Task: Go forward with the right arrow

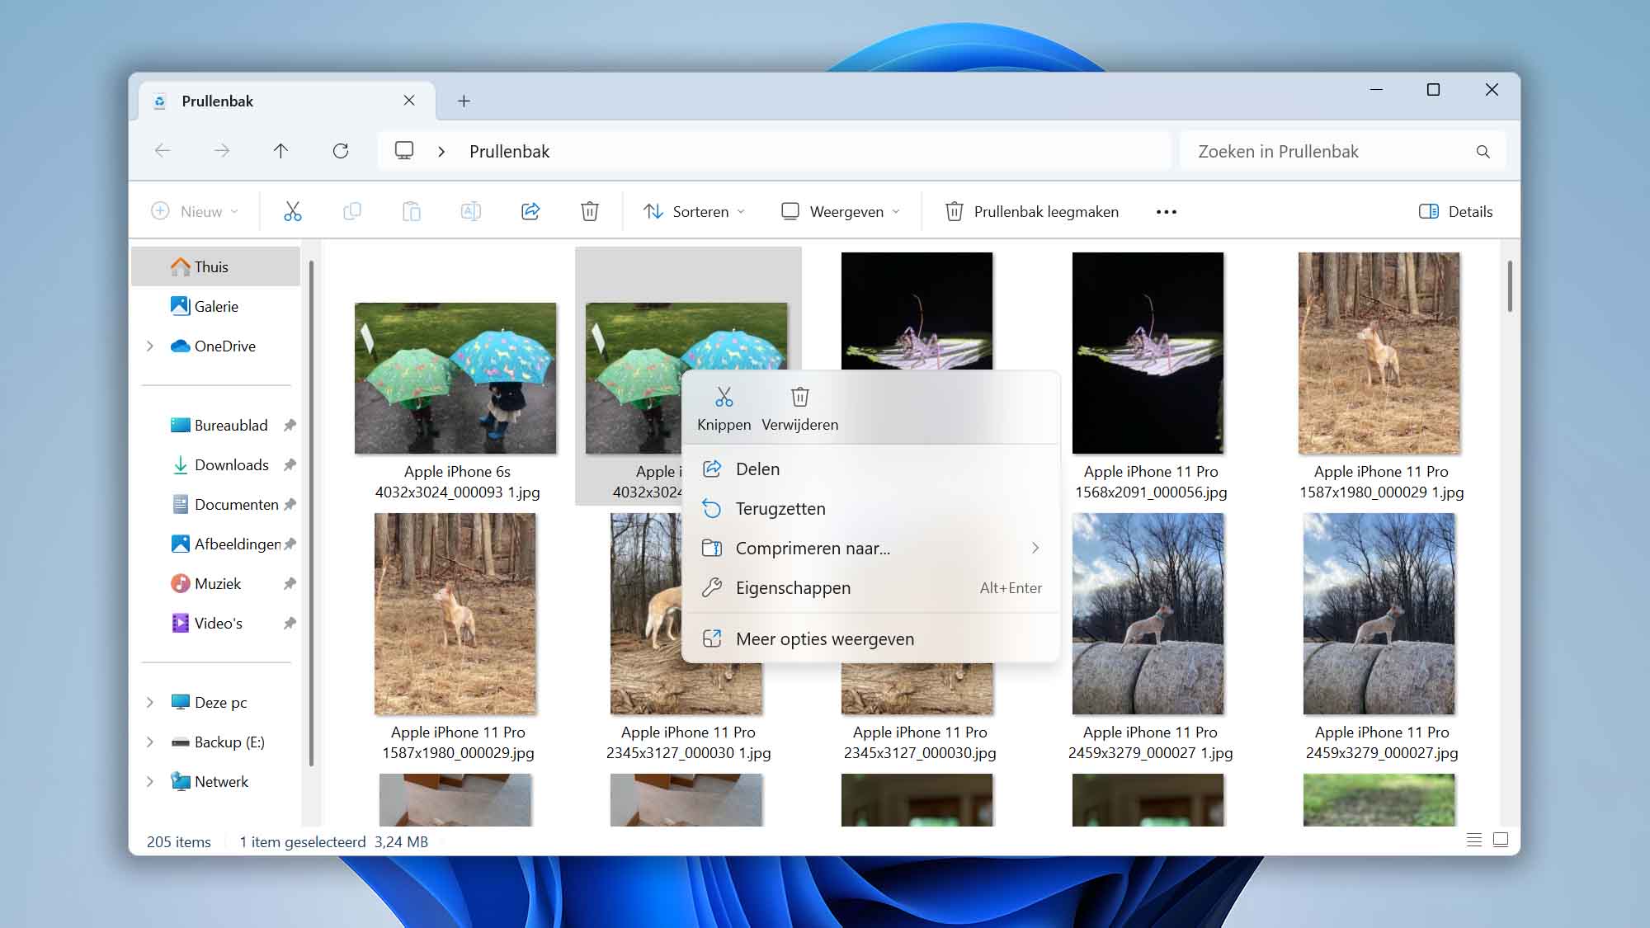Action: click(x=222, y=151)
